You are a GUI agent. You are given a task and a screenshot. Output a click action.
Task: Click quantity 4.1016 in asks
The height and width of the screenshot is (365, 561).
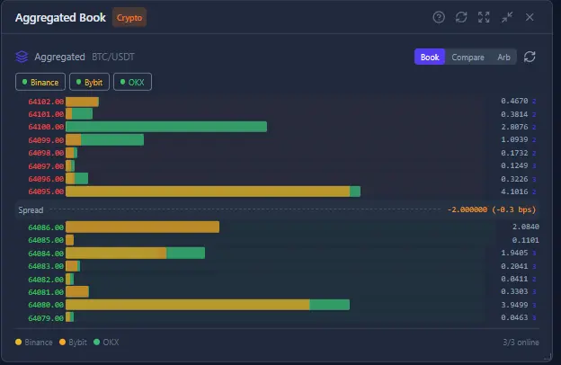(514, 191)
